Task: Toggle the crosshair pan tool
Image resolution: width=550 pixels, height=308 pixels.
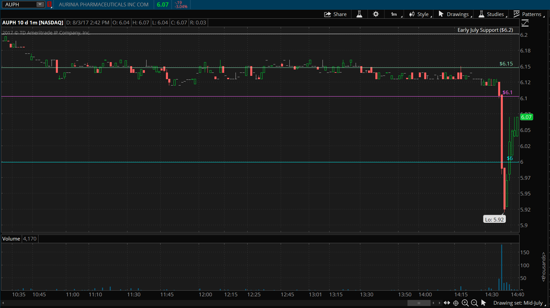Action: pyautogui.click(x=456, y=303)
